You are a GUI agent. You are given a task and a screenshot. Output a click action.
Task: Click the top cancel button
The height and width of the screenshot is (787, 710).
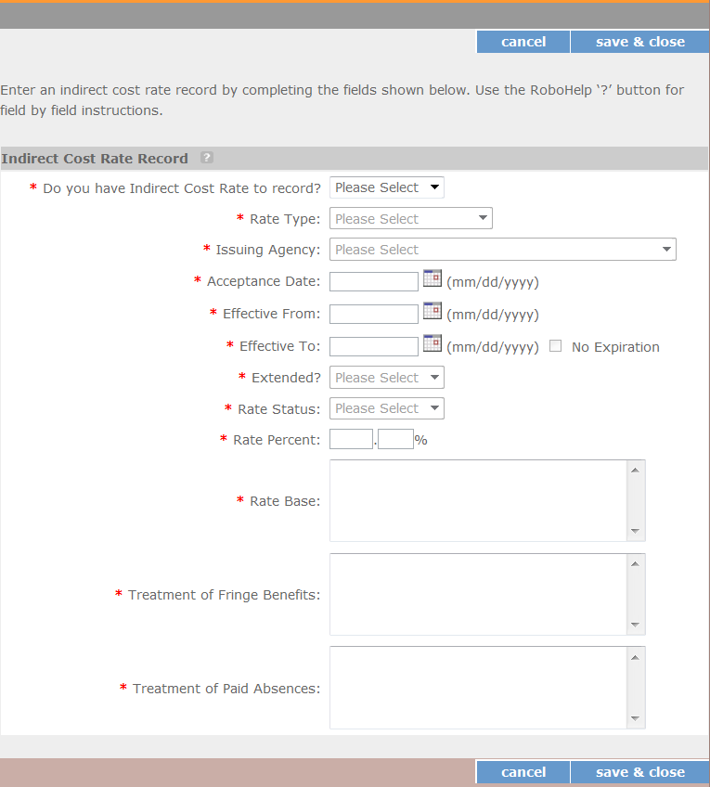[x=523, y=42]
